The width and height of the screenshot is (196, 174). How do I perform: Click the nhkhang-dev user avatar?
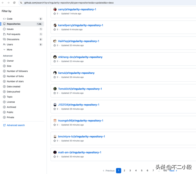[x=55, y=57]
